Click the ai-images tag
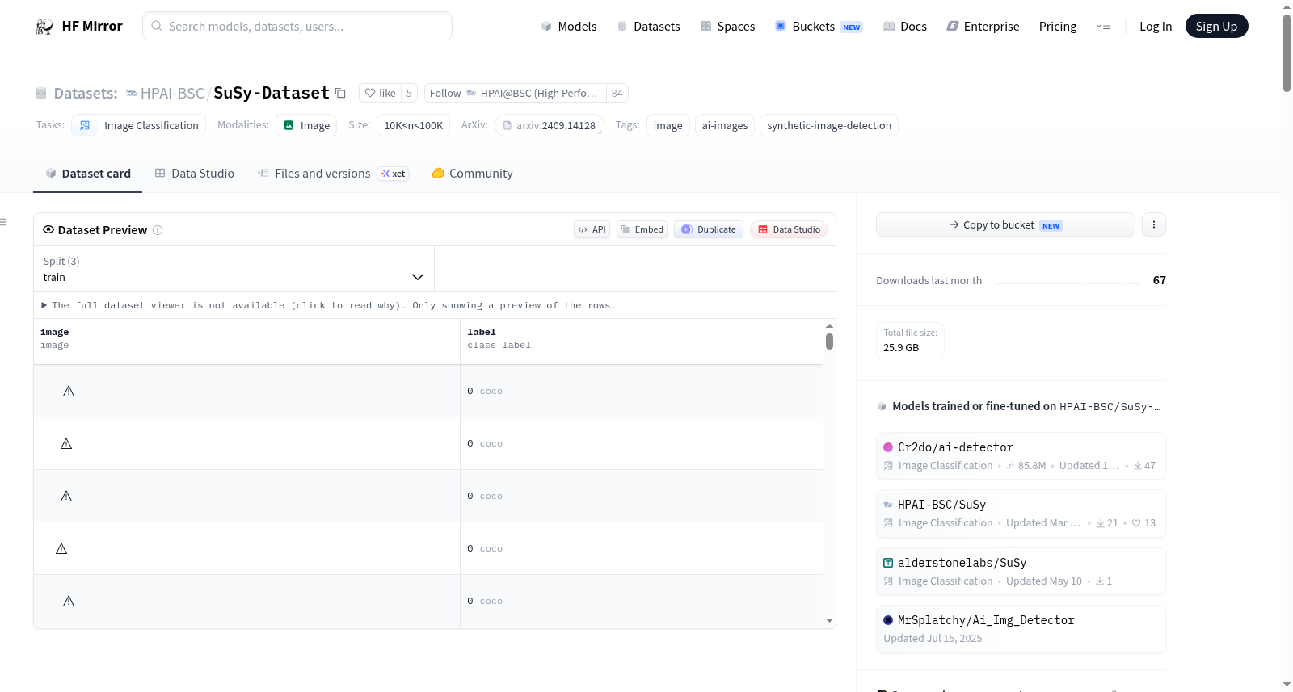The height and width of the screenshot is (692, 1293). 725,126
